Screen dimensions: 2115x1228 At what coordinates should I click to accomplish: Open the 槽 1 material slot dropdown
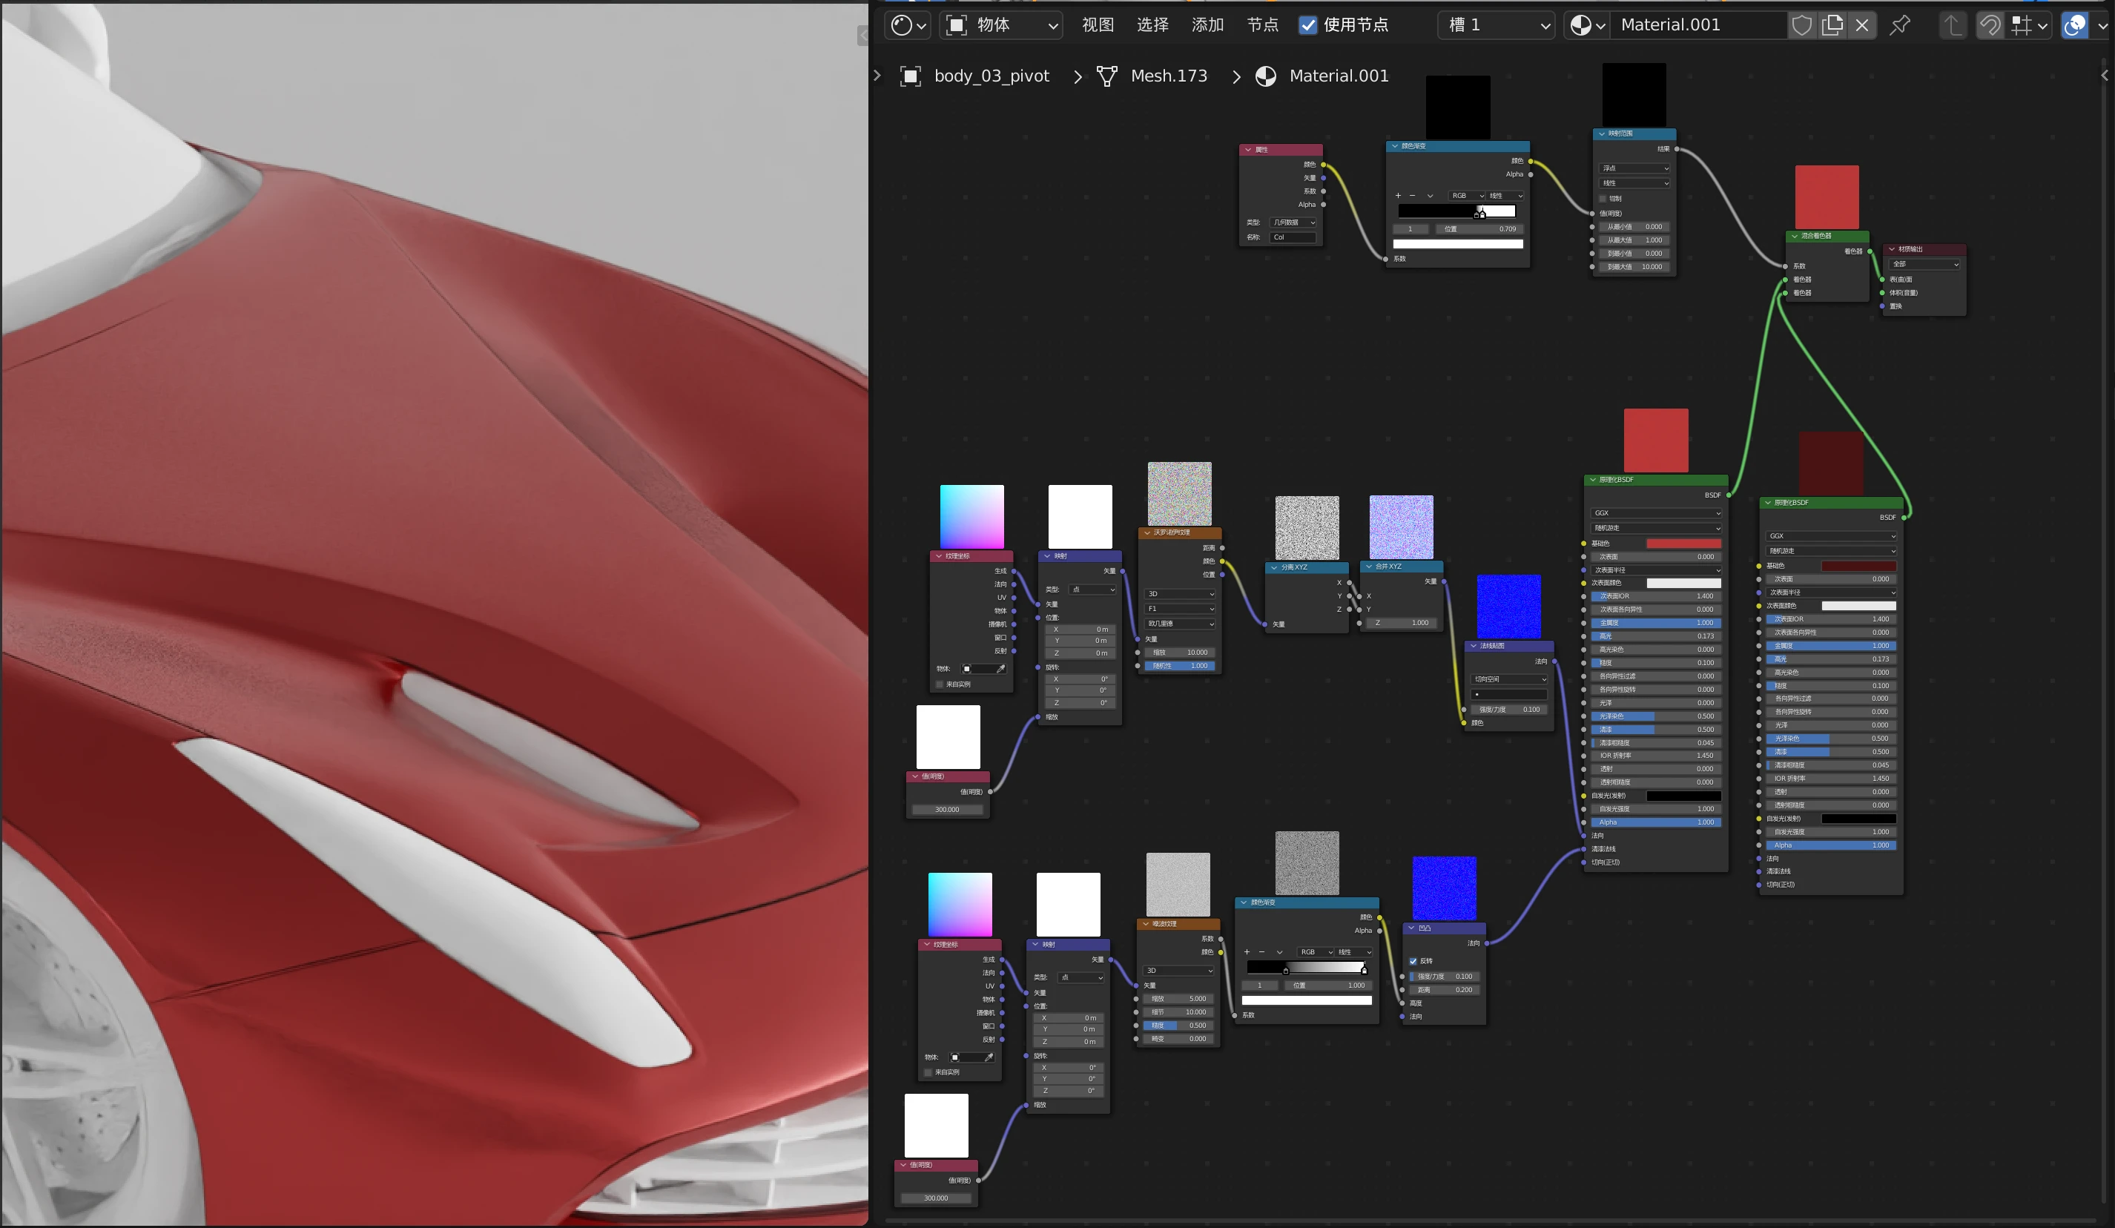(x=1498, y=25)
